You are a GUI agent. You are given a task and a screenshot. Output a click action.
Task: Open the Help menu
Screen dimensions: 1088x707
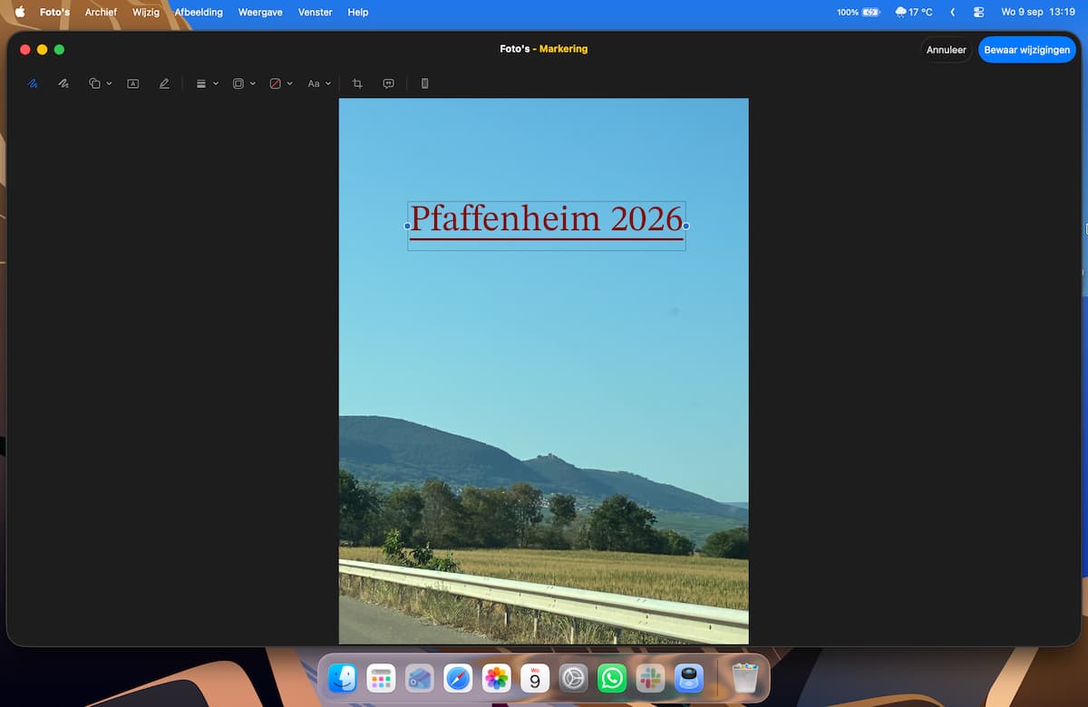click(x=358, y=12)
